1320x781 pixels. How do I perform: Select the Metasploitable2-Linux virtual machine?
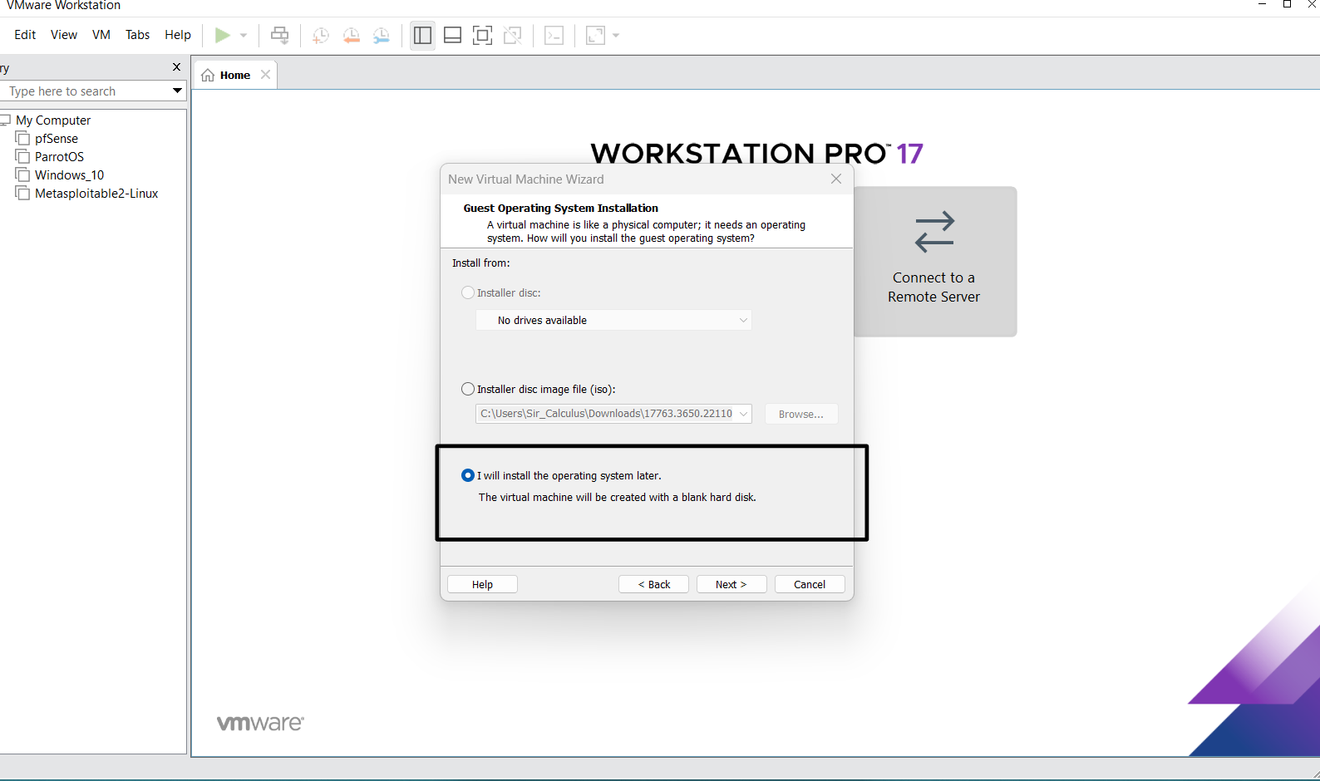[96, 194]
